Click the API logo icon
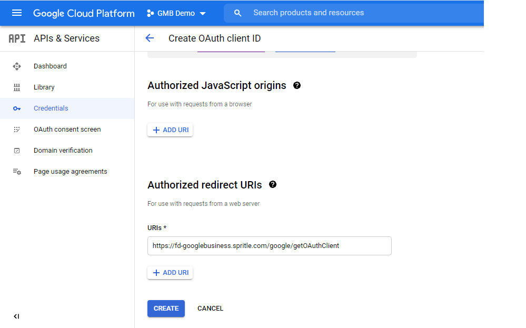Screen dimensions: 526x328 tap(17, 38)
